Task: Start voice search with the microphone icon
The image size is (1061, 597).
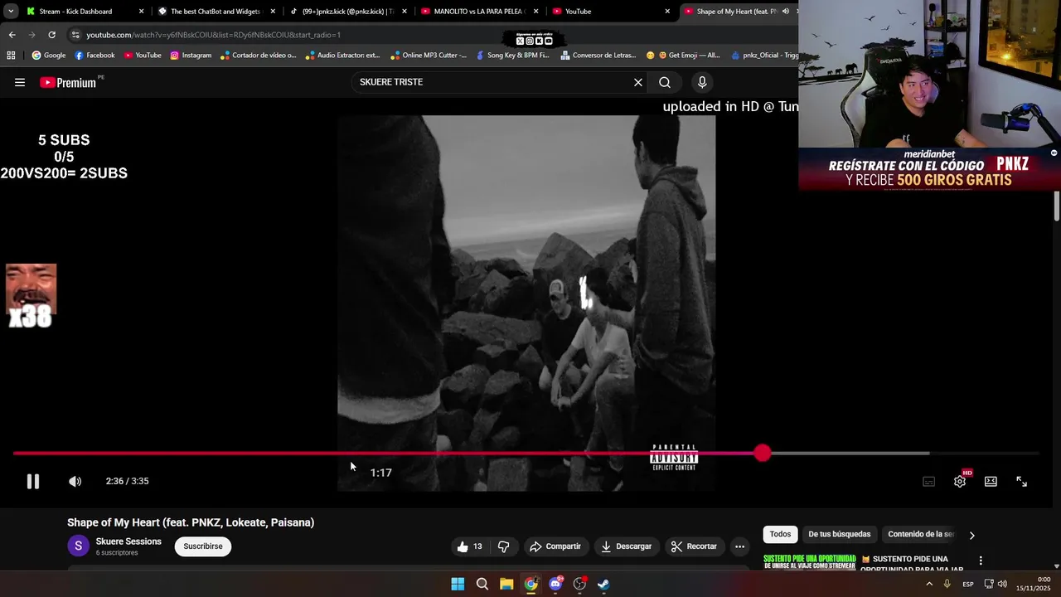Action: click(x=702, y=82)
